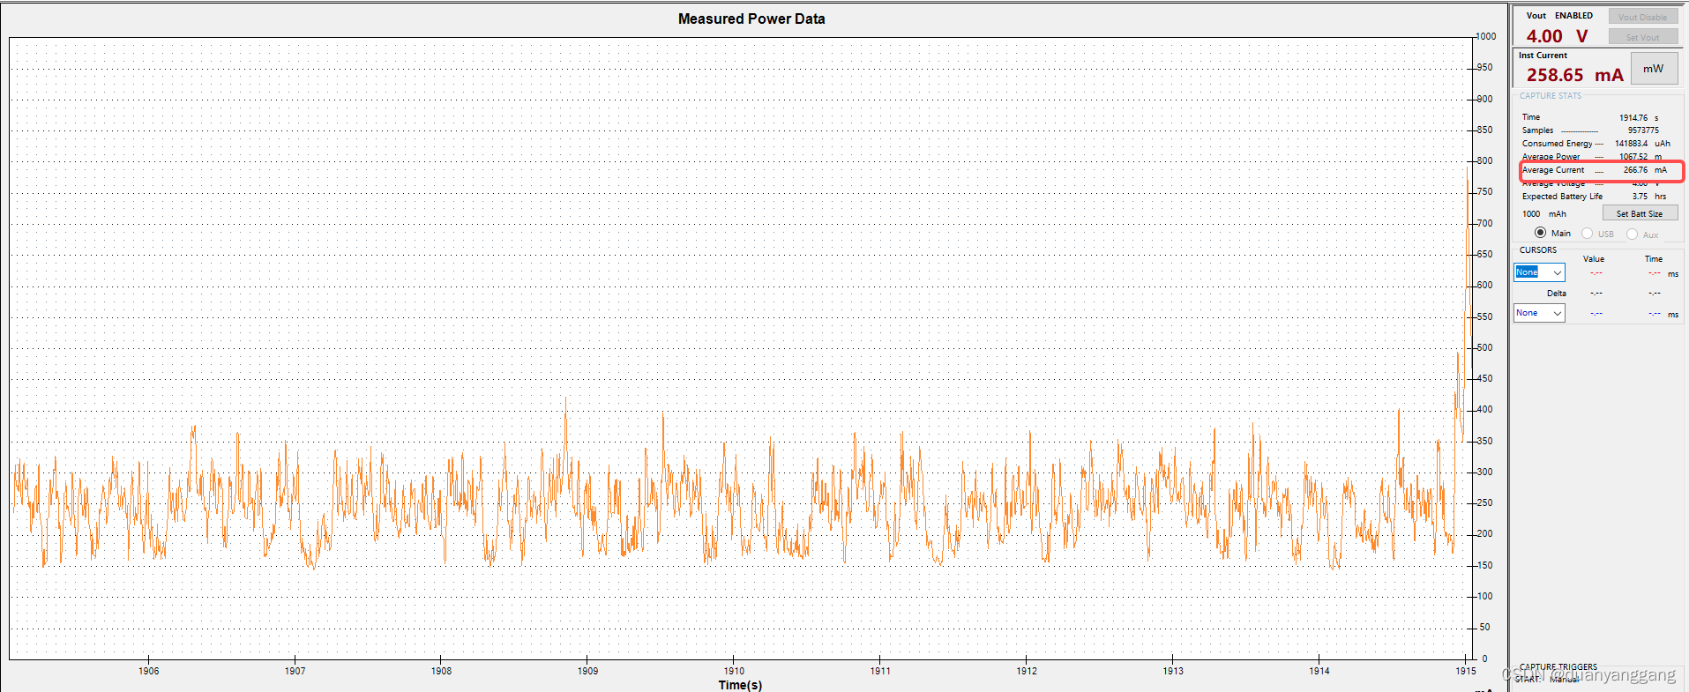The height and width of the screenshot is (692, 1689).
Task: Click the Time(s) axis label
Action: (x=740, y=685)
